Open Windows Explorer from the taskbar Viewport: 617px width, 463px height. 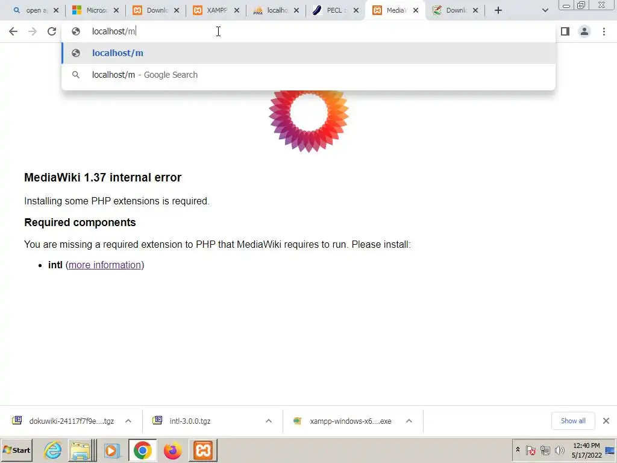pyautogui.click(x=81, y=450)
